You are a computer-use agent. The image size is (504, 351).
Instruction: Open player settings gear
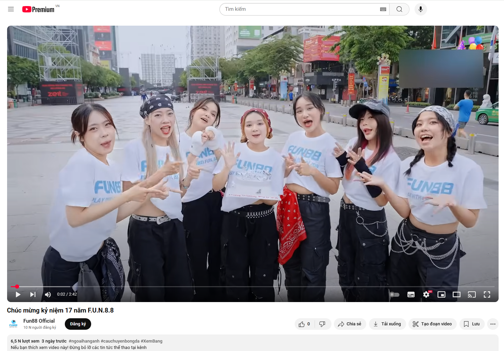click(x=426, y=294)
